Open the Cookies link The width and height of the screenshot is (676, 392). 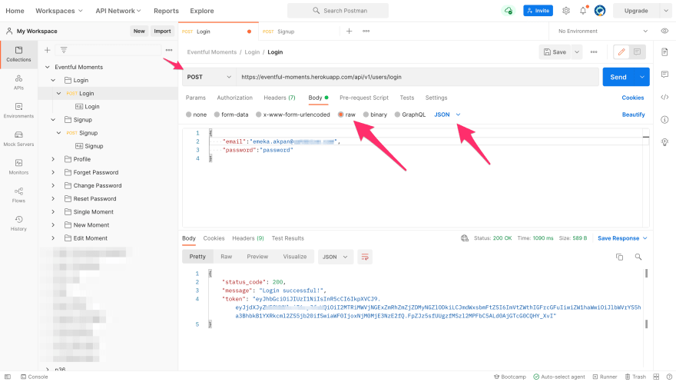tap(632, 98)
